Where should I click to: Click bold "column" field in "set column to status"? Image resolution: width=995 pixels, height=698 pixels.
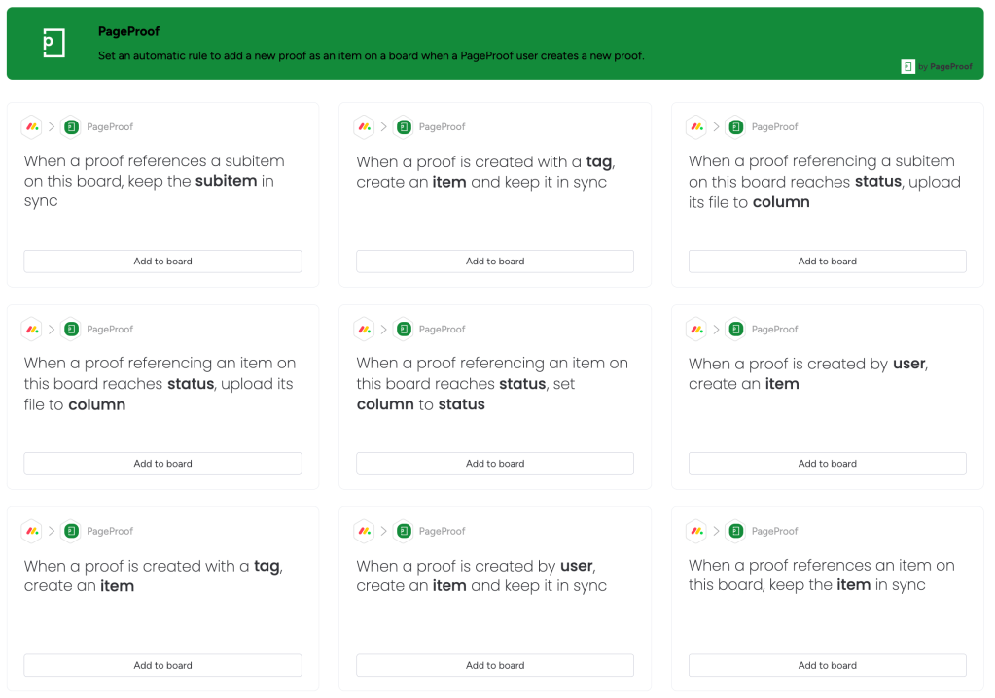(x=385, y=404)
